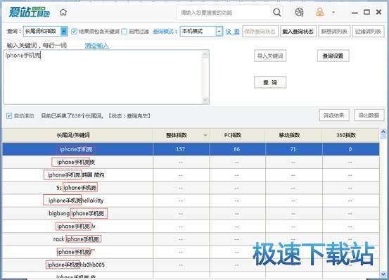Viewport: 389px width, 280px height.
Task: Click the 爱站 SEO toolkit logo
Action: (30, 12)
